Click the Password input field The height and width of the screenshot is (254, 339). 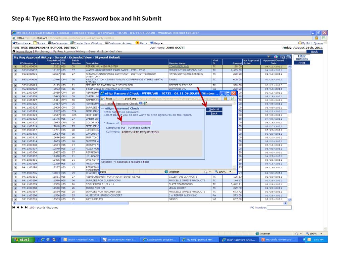point(136,123)
